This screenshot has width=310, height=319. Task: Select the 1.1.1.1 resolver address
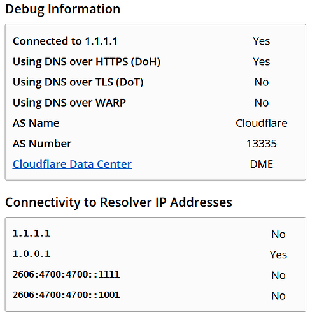[31, 234]
